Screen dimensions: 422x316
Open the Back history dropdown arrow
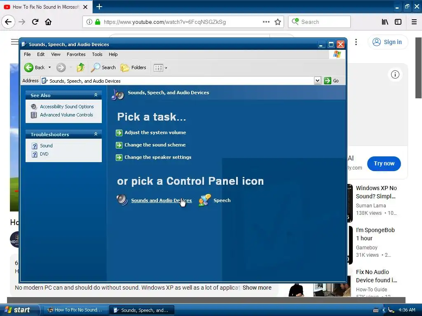(x=49, y=67)
